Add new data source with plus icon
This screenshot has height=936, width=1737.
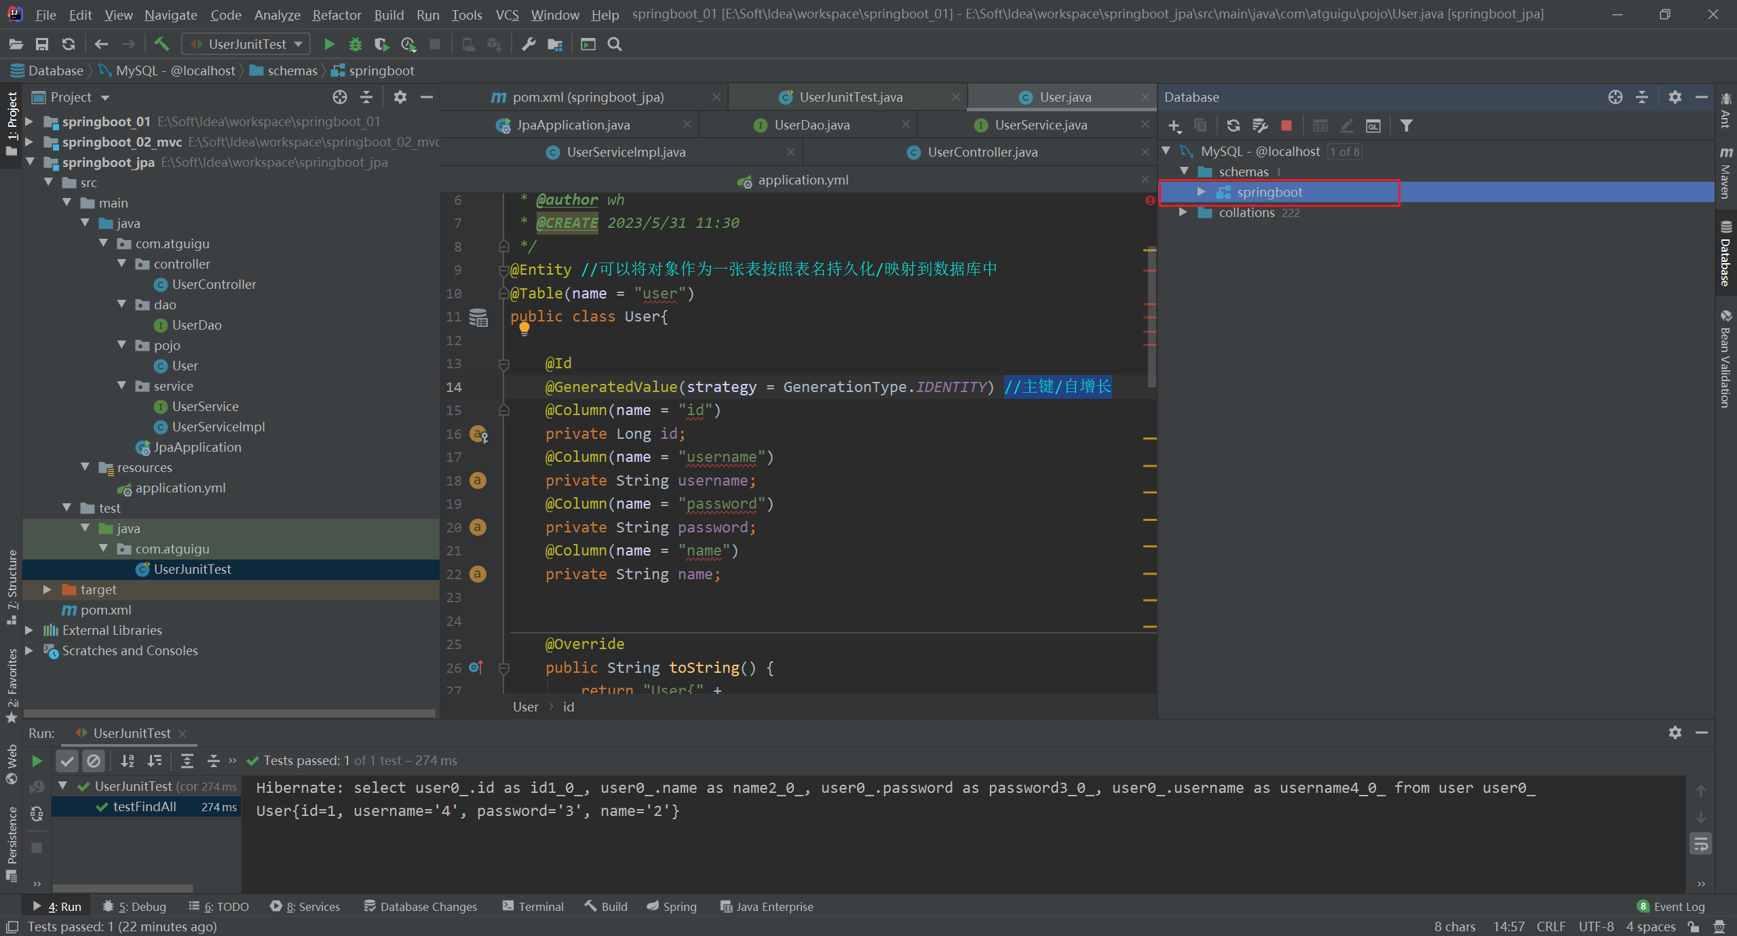click(x=1175, y=125)
